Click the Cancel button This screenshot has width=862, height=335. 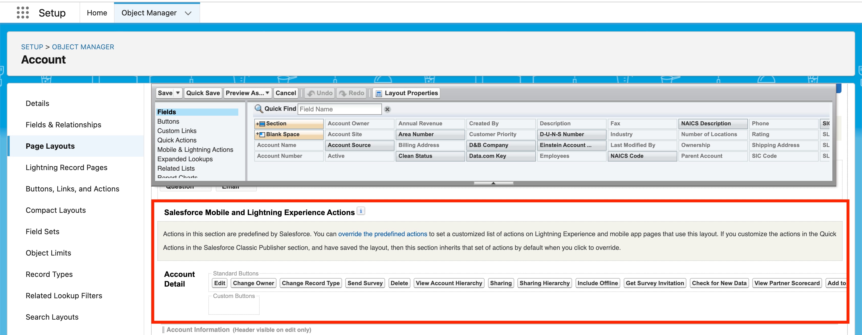(x=285, y=93)
